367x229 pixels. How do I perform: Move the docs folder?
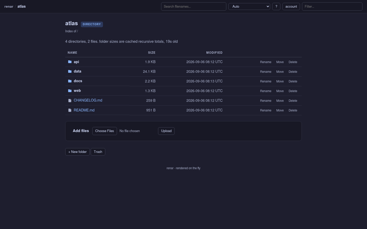point(280,81)
